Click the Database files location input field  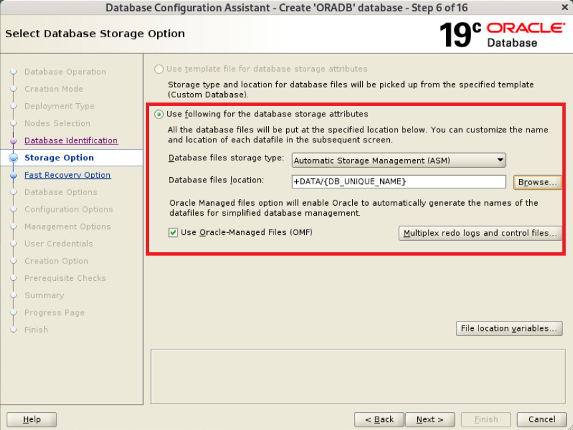(x=399, y=182)
